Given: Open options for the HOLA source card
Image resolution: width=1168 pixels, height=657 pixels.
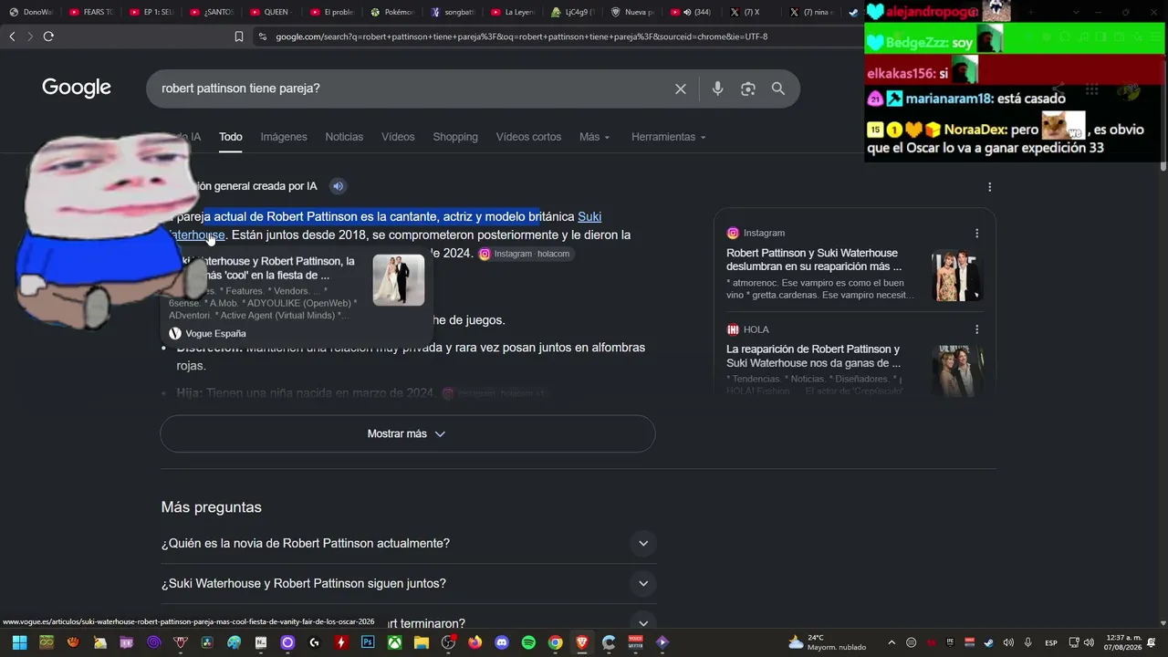Looking at the screenshot, I should click(x=976, y=329).
